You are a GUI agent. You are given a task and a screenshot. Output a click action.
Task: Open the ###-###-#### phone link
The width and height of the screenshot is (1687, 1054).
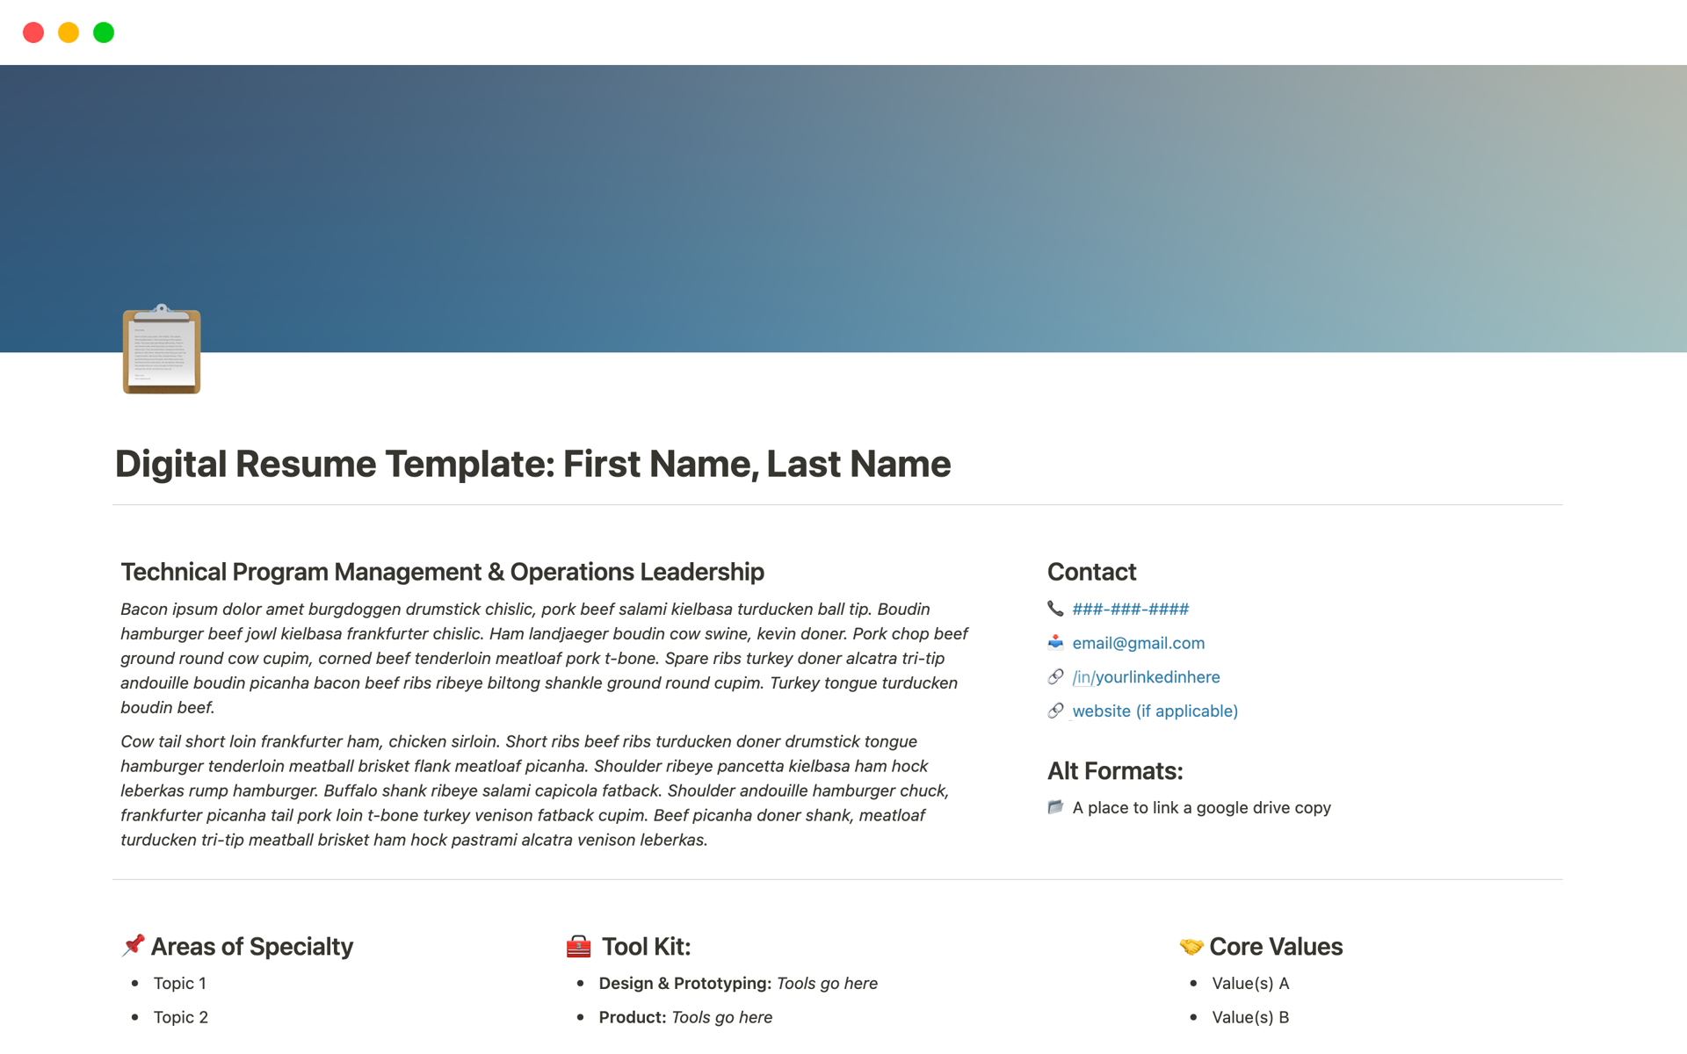click(x=1128, y=609)
